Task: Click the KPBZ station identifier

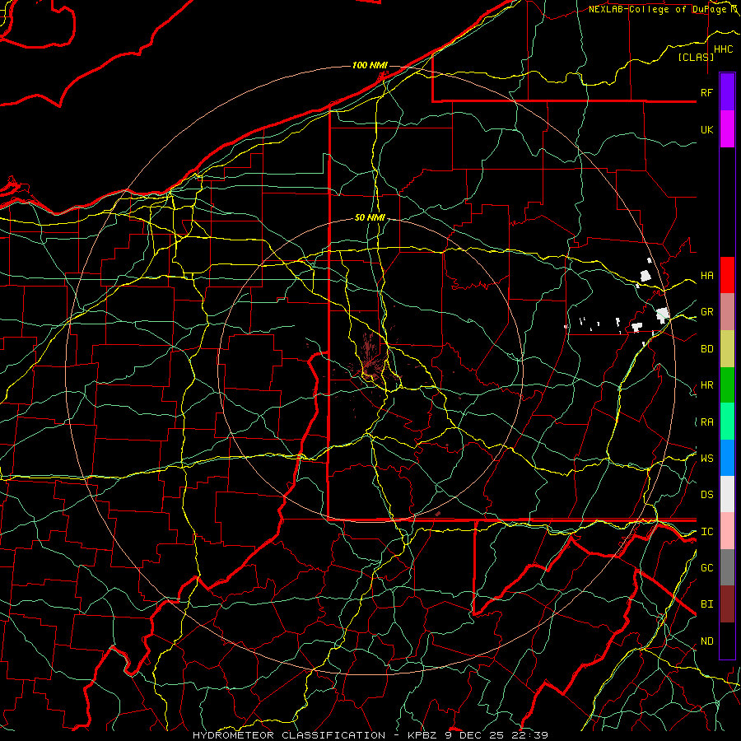Action: coord(423,735)
